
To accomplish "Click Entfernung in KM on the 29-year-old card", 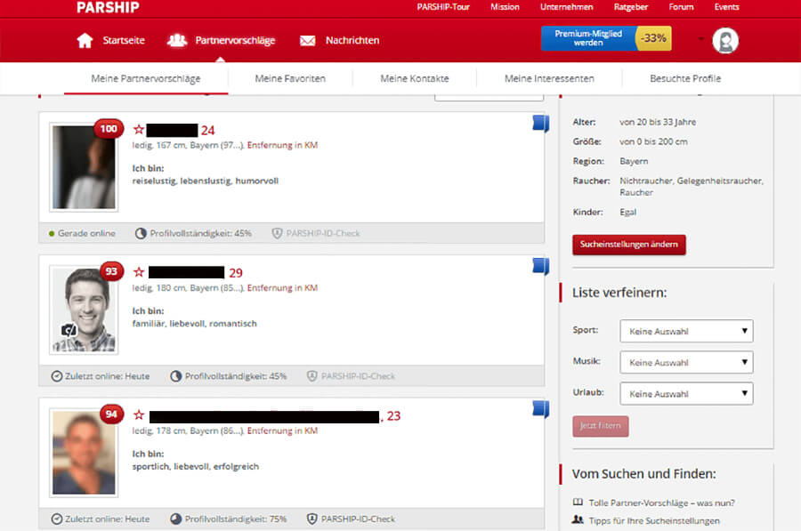I will pyautogui.click(x=282, y=288).
